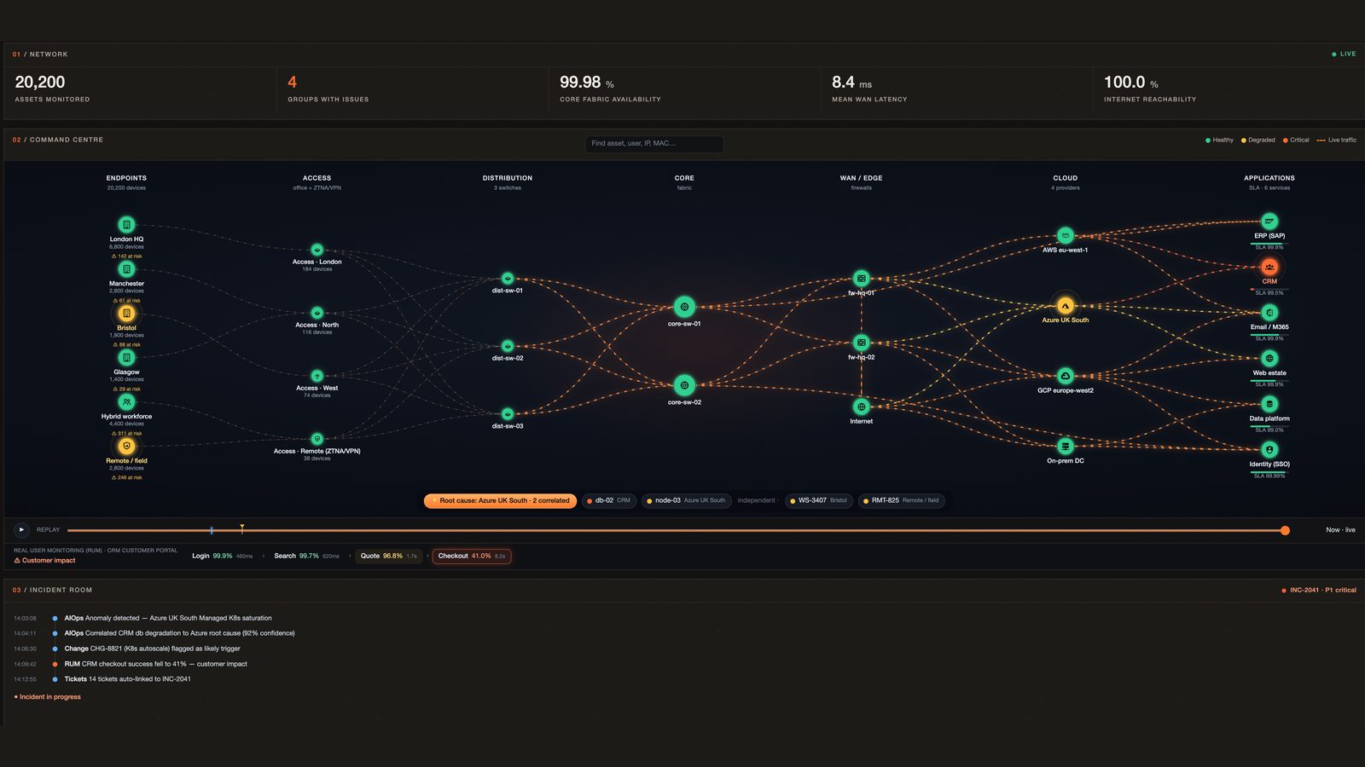Select the Manchester endpoint node

coord(126,269)
